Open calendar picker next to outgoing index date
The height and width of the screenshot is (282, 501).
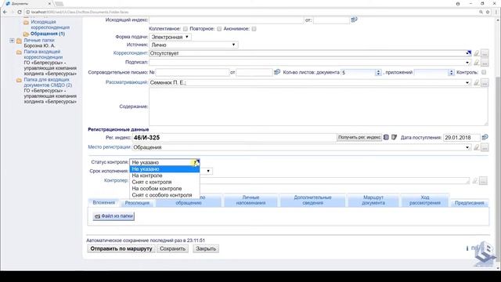tap(354, 20)
